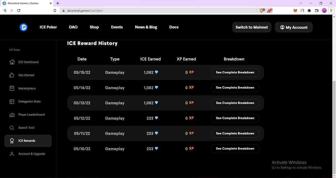Click the ICE Reward History heading

tap(92, 43)
